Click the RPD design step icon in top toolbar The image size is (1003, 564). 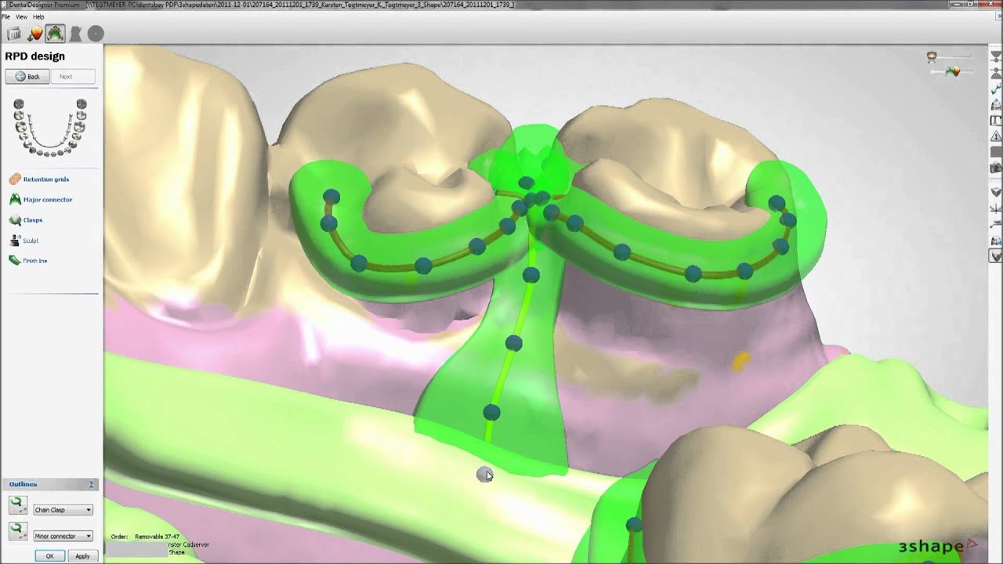pyautogui.click(x=55, y=34)
